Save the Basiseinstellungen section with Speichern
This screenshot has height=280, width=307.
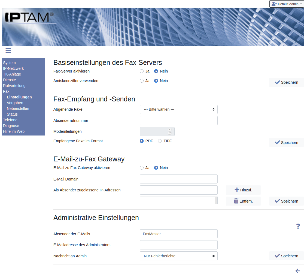click(286, 82)
